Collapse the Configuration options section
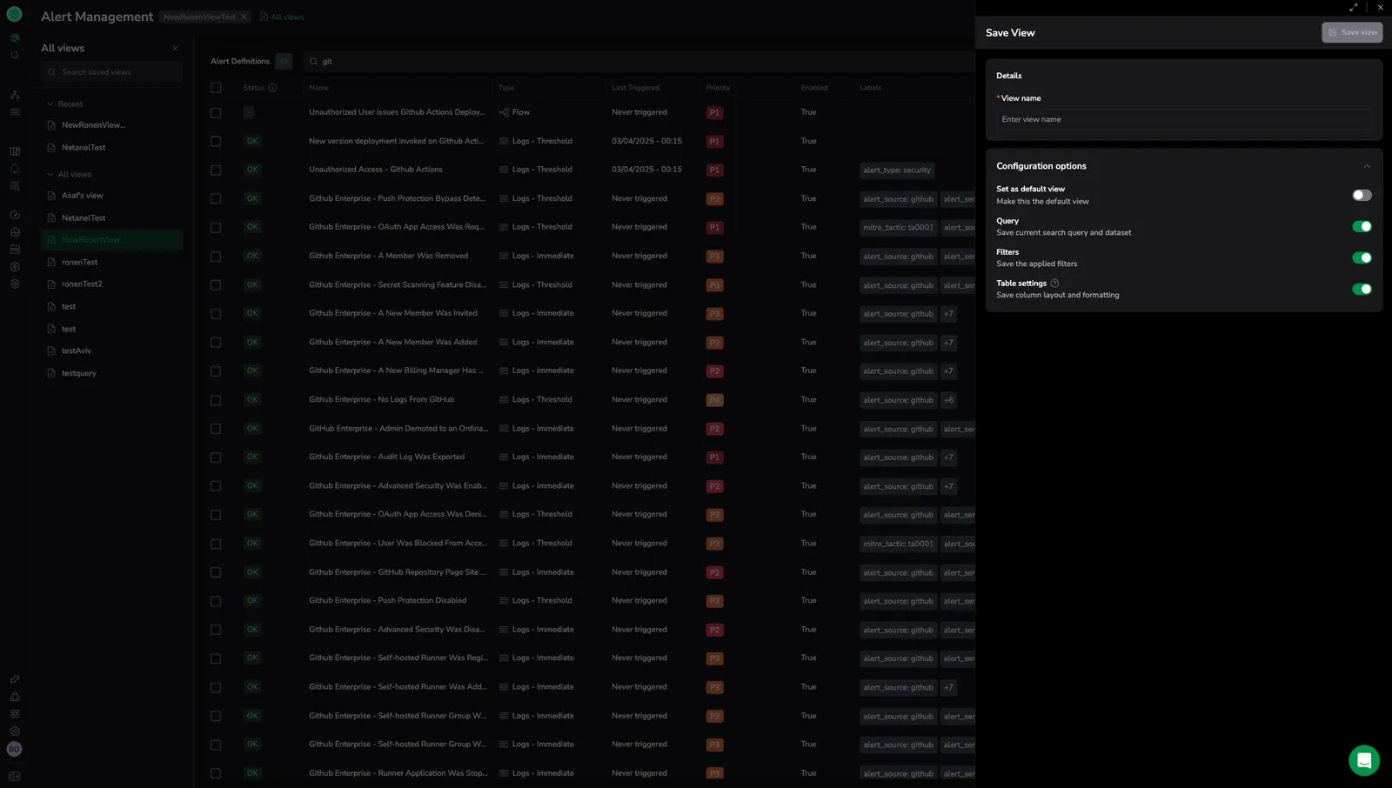 coord(1366,166)
